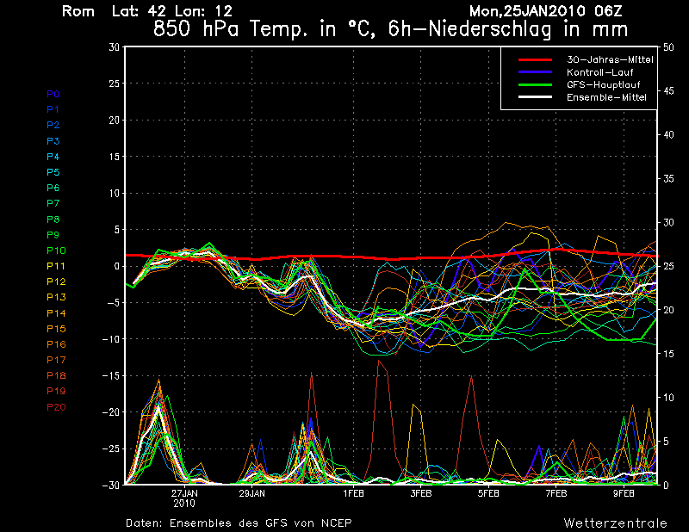The width and height of the screenshot is (689, 532).
Task: Click the 27JAN 2010 date label
Action: coord(184,498)
